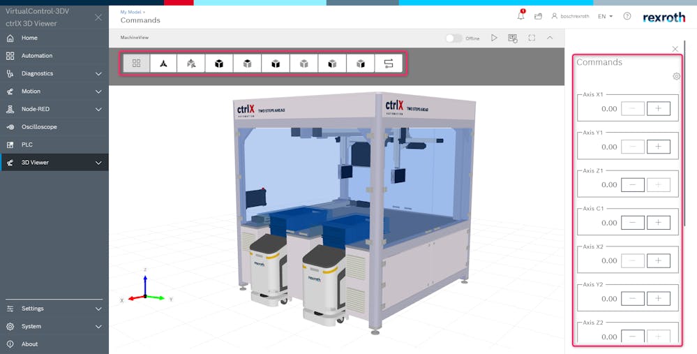The image size is (697, 354).
Task: Increase Axis X1 with plus button
Action: click(658, 109)
